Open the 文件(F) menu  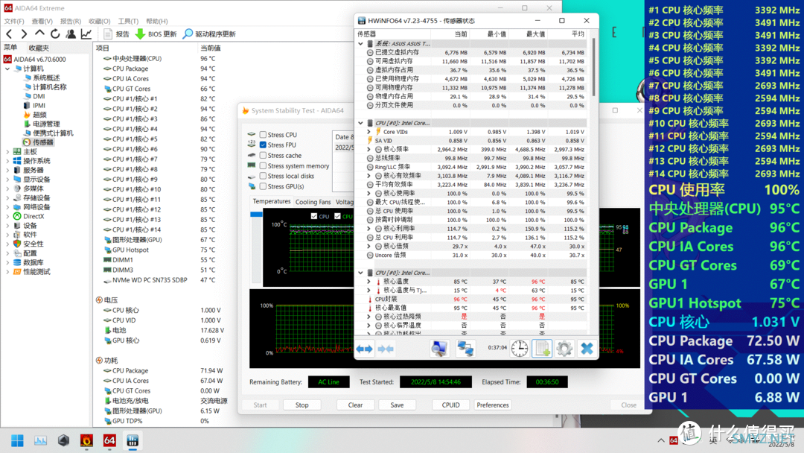coord(14,21)
